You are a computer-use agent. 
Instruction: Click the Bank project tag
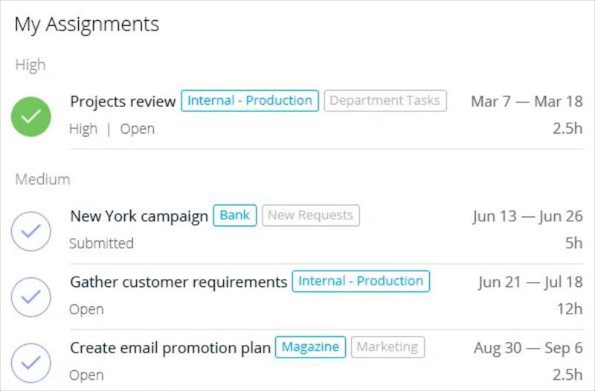235,215
